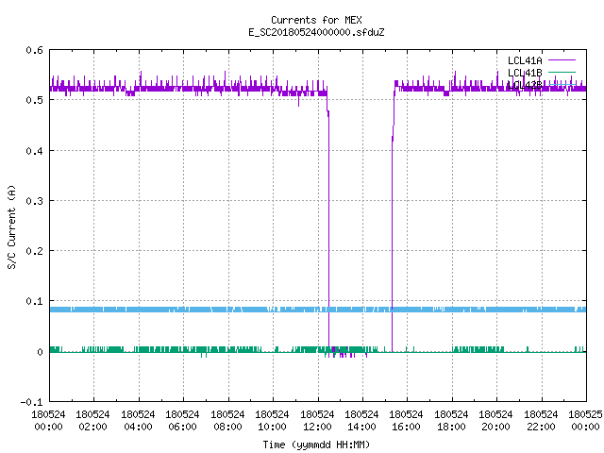Click the 02:00 x-axis tick label
This screenshot has height=453, width=604.
[92, 427]
